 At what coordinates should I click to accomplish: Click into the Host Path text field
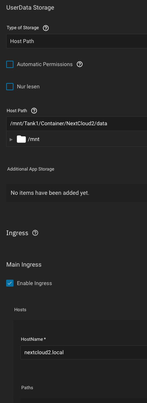pyautogui.click(x=77, y=124)
